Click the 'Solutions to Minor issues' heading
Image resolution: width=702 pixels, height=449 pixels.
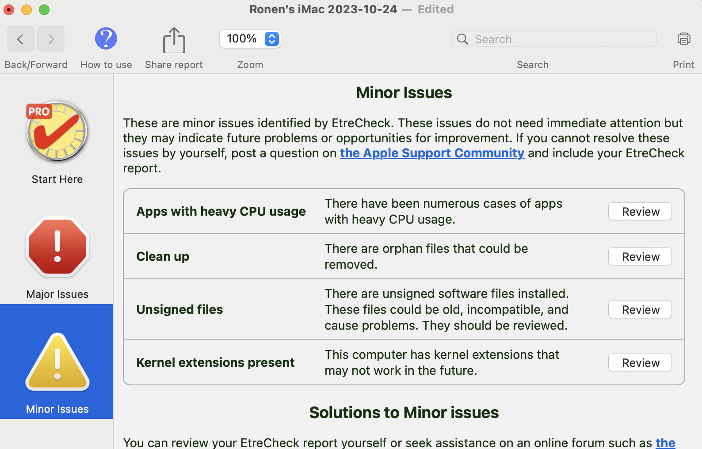(404, 413)
